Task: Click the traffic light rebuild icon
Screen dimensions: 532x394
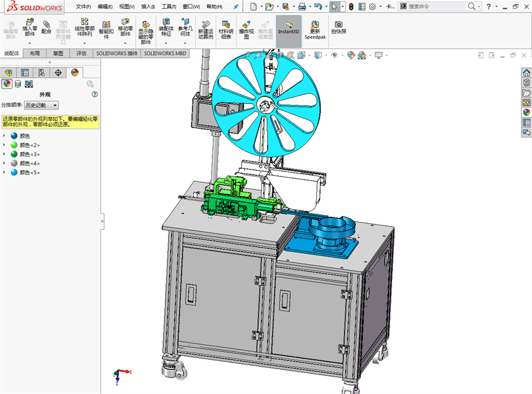Action: pyautogui.click(x=351, y=6)
